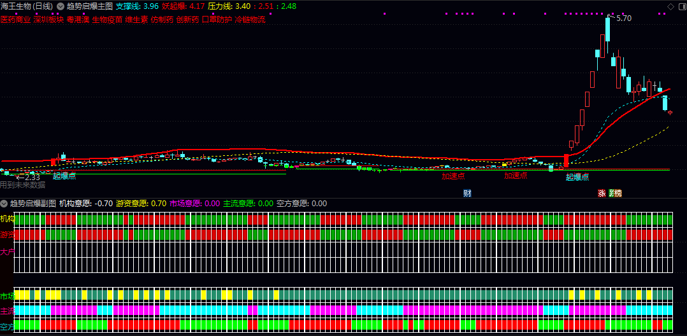Click the tall peak candlestick at 5.70
The width and height of the screenshot is (687, 336).
(x=608, y=29)
